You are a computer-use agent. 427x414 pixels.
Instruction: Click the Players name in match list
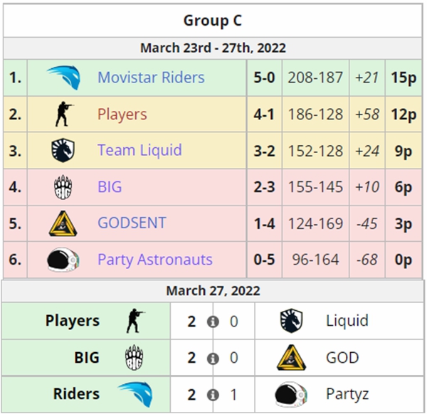click(72, 321)
